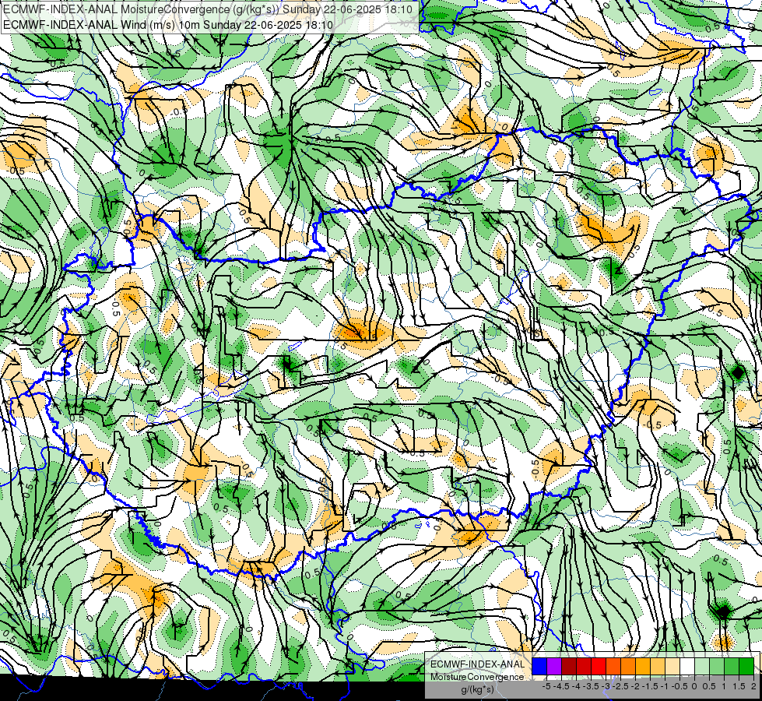
Task: Click the legend tick value 2
Action: click(x=753, y=686)
